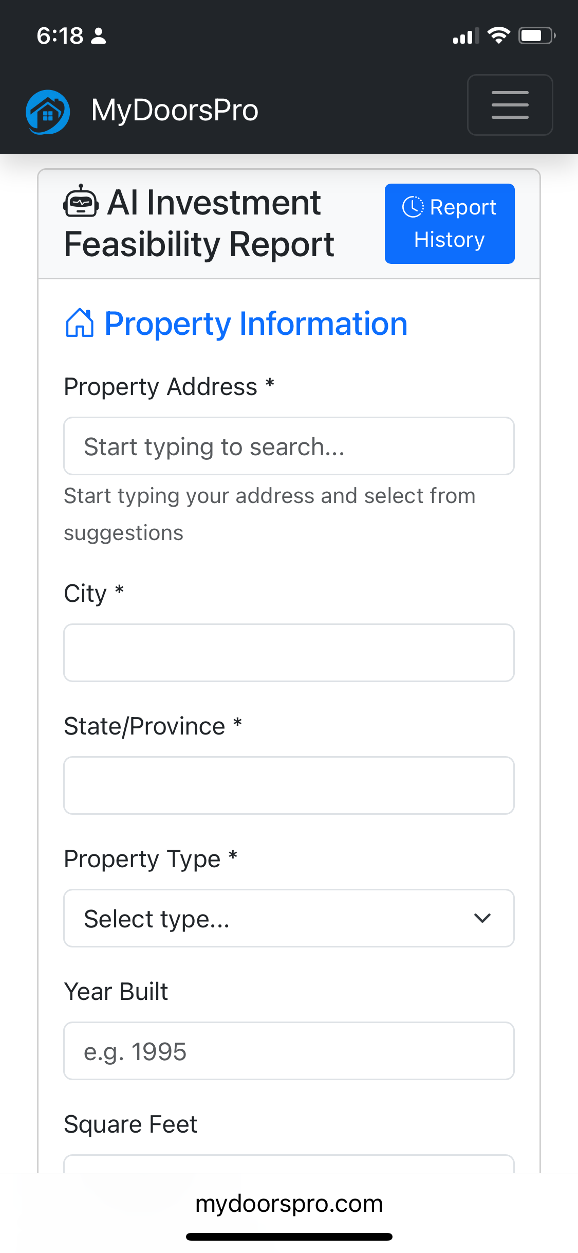Open the Report History page
The height and width of the screenshot is (1253, 578).
click(x=450, y=223)
